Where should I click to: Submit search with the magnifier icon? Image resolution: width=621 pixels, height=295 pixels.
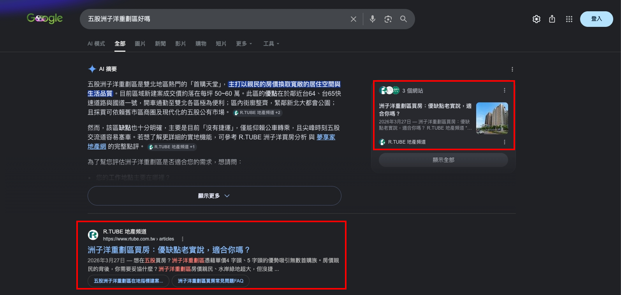(x=404, y=19)
